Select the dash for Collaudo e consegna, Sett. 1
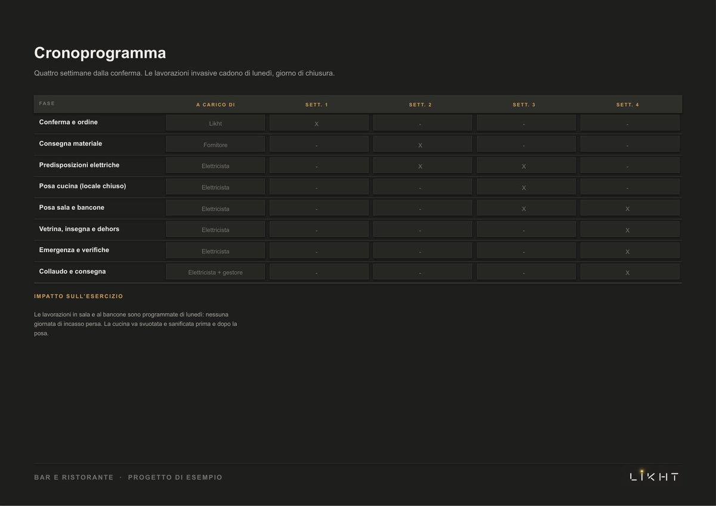Image resolution: width=716 pixels, height=506 pixels. [x=317, y=273]
